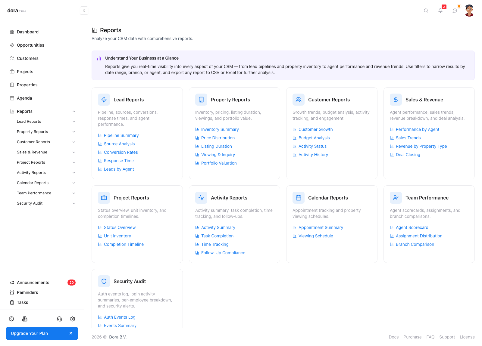Open the Follow-Up Compliance report link
Image resolution: width=482 pixels, height=346 pixels.
pyautogui.click(x=220, y=253)
